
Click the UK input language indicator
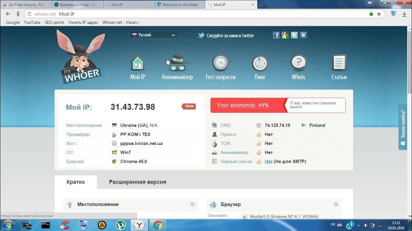tap(333, 224)
